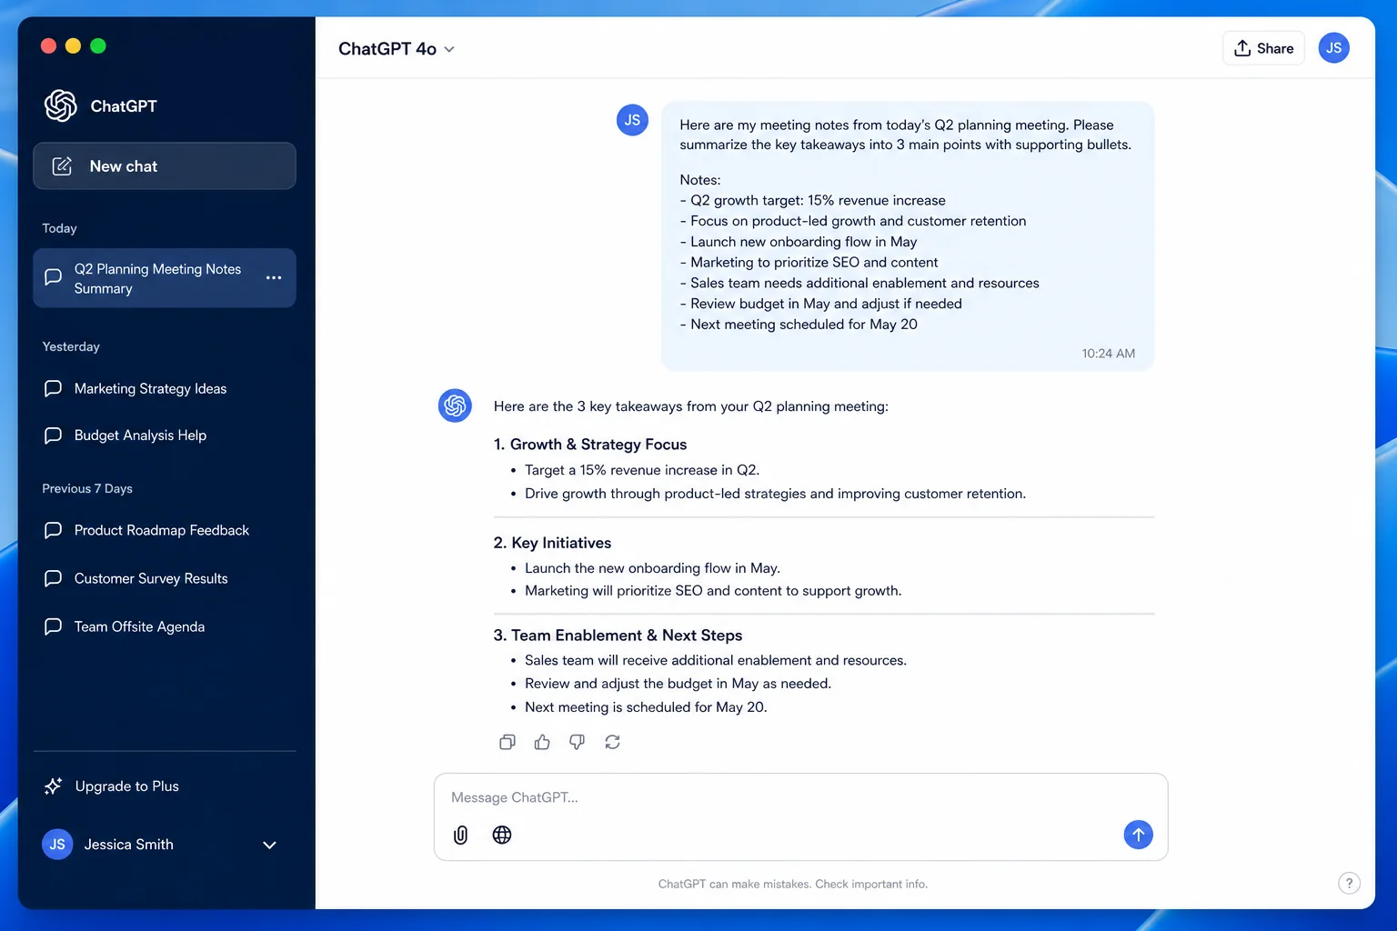Image resolution: width=1397 pixels, height=931 pixels.
Task: Click the New chat compose icon
Action: click(x=62, y=166)
